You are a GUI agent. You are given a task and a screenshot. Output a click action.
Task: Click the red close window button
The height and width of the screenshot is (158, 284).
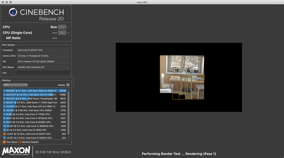(3, 2)
